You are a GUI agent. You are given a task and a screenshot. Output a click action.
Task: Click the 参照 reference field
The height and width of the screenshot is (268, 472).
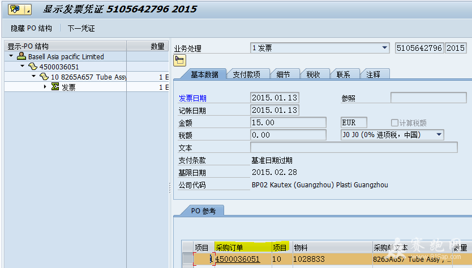(428, 98)
